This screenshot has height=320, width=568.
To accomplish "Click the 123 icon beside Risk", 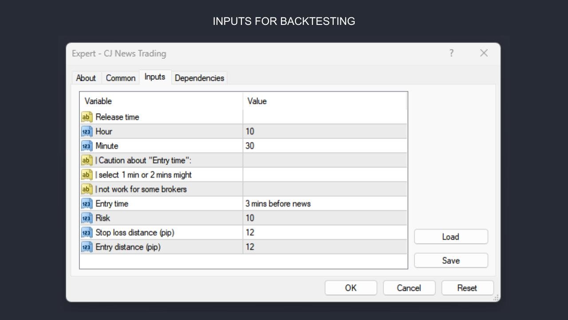I will coord(87,218).
